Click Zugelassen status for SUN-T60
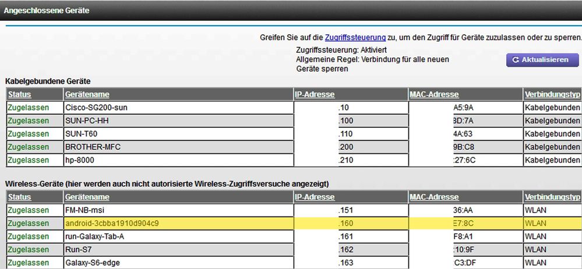The height and width of the screenshot is (269, 582). (28, 134)
